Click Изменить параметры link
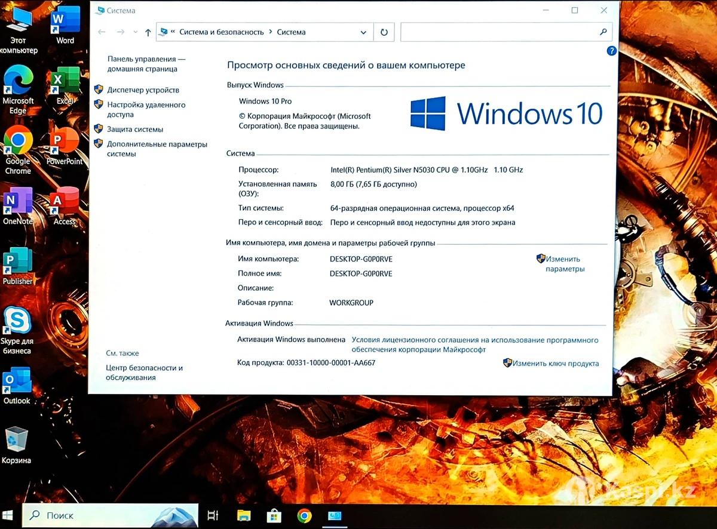 tap(565, 264)
